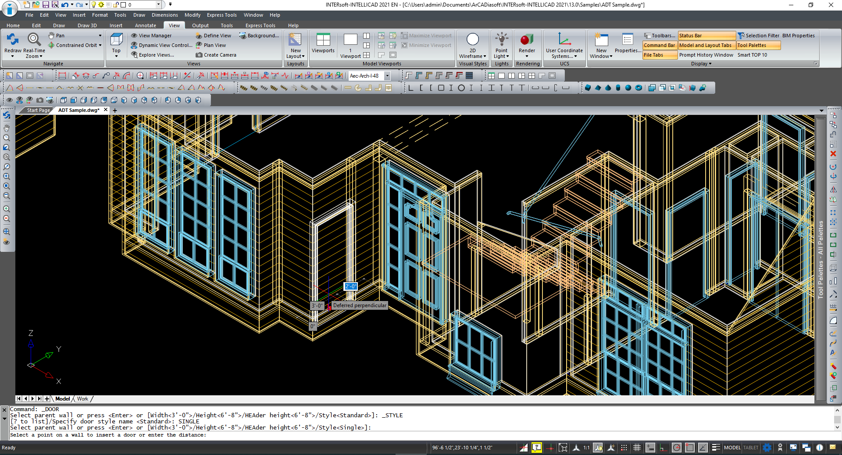This screenshot has width=842, height=455.
Task: Toggle the grid display in the status bar
Action: click(x=637, y=448)
